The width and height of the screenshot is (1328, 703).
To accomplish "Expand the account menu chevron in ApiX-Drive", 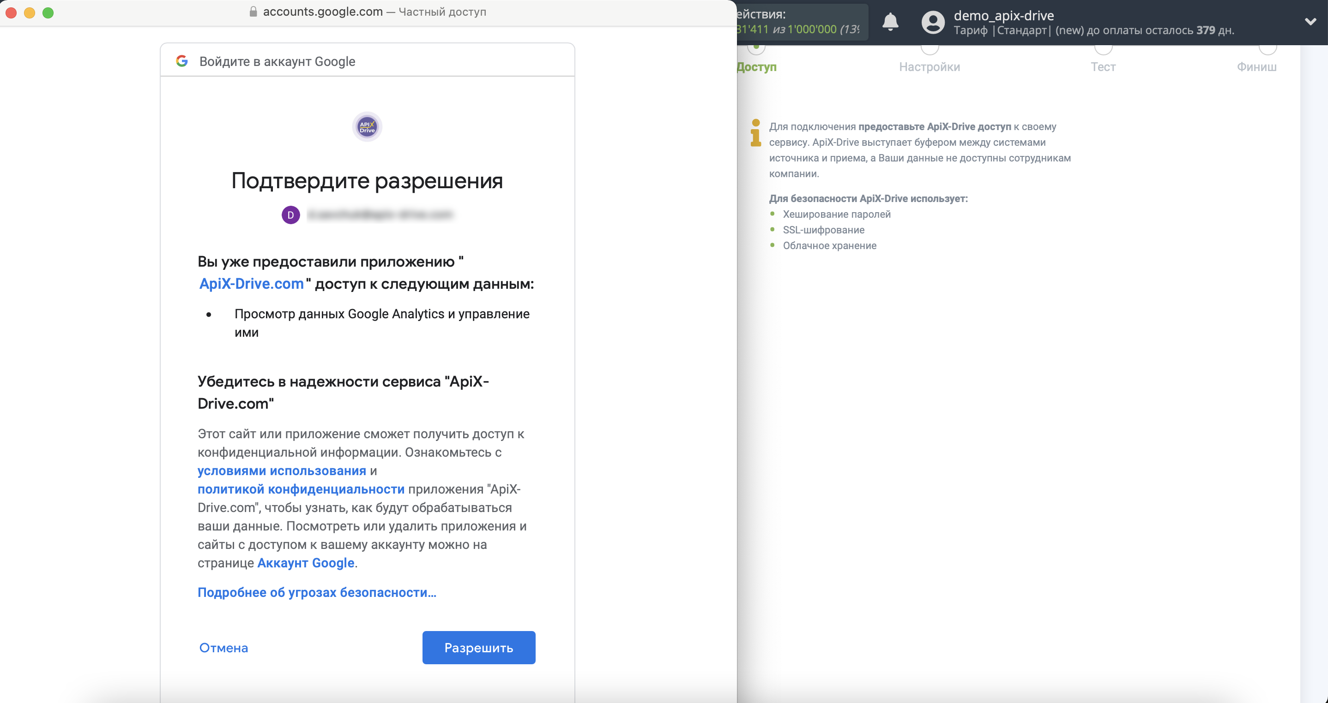I will (x=1310, y=22).
